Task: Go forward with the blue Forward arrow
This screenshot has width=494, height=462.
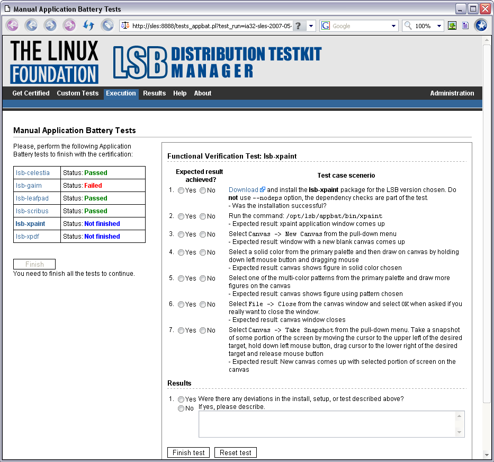Action: [x=50, y=25]
